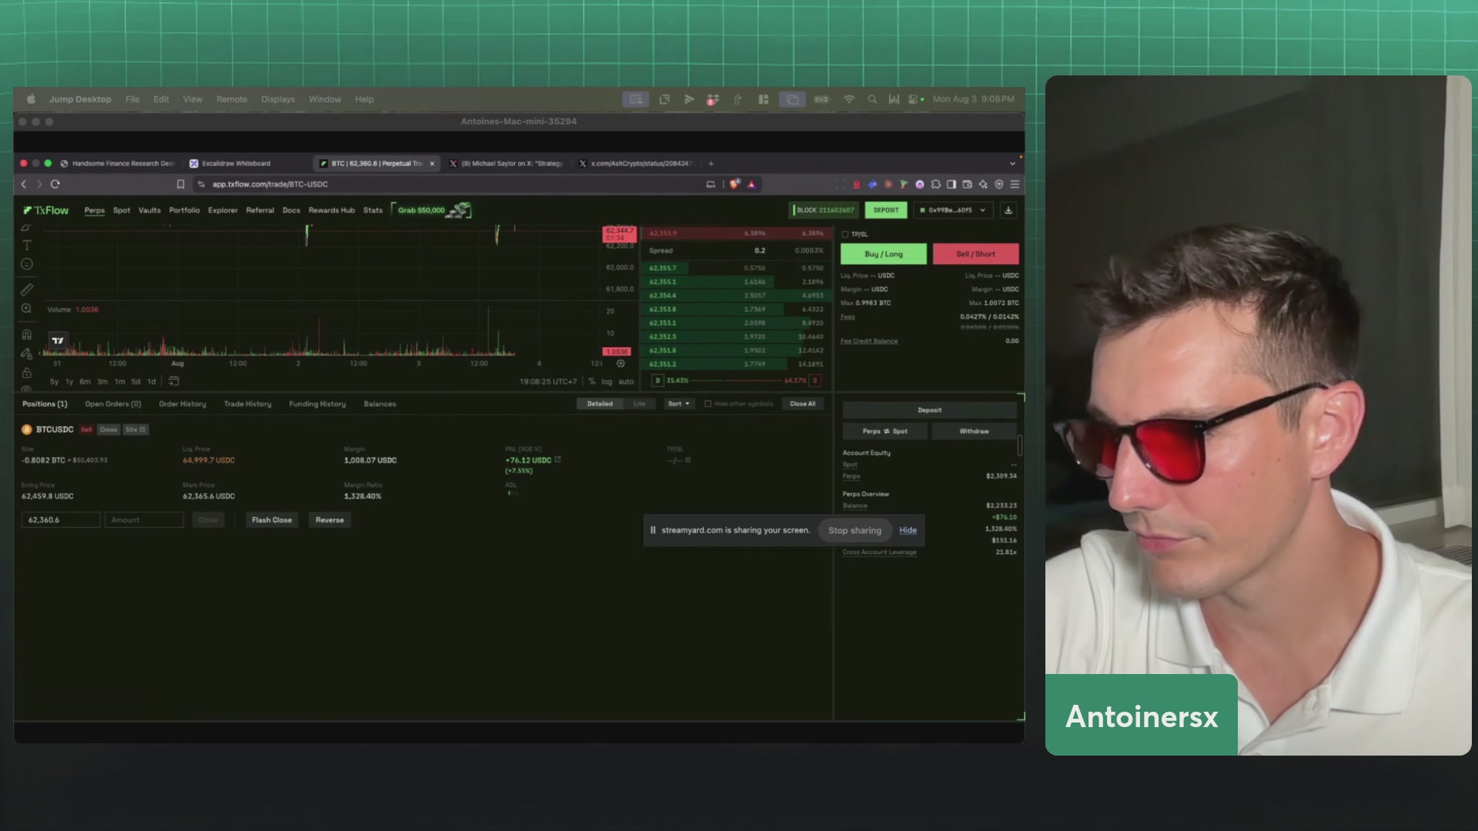This screenshot has width=1478, height=831.
Task: Open the emoji/icon drawing tool
Action: click(x=27, y=264)
